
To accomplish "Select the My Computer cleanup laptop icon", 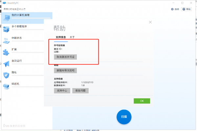I will [7, 18].
